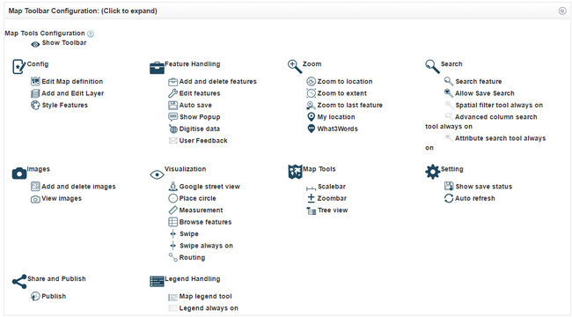Click the Feature Handling briefcase group icon
Screen dimensions: 572x317
[x=157, y=68]
